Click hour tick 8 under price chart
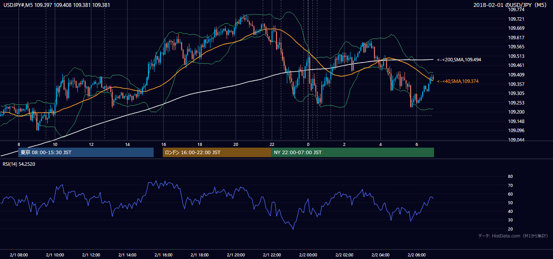This screenshot has width=553, height=259. 19,144
